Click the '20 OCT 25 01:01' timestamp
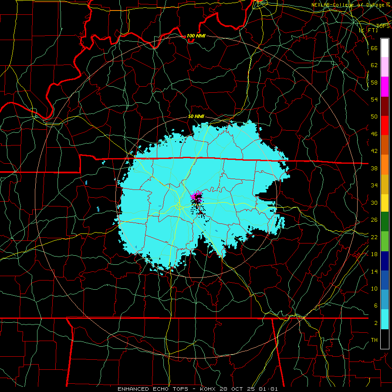This screenshot has width=392, height=392. click(x=249, y=389)
